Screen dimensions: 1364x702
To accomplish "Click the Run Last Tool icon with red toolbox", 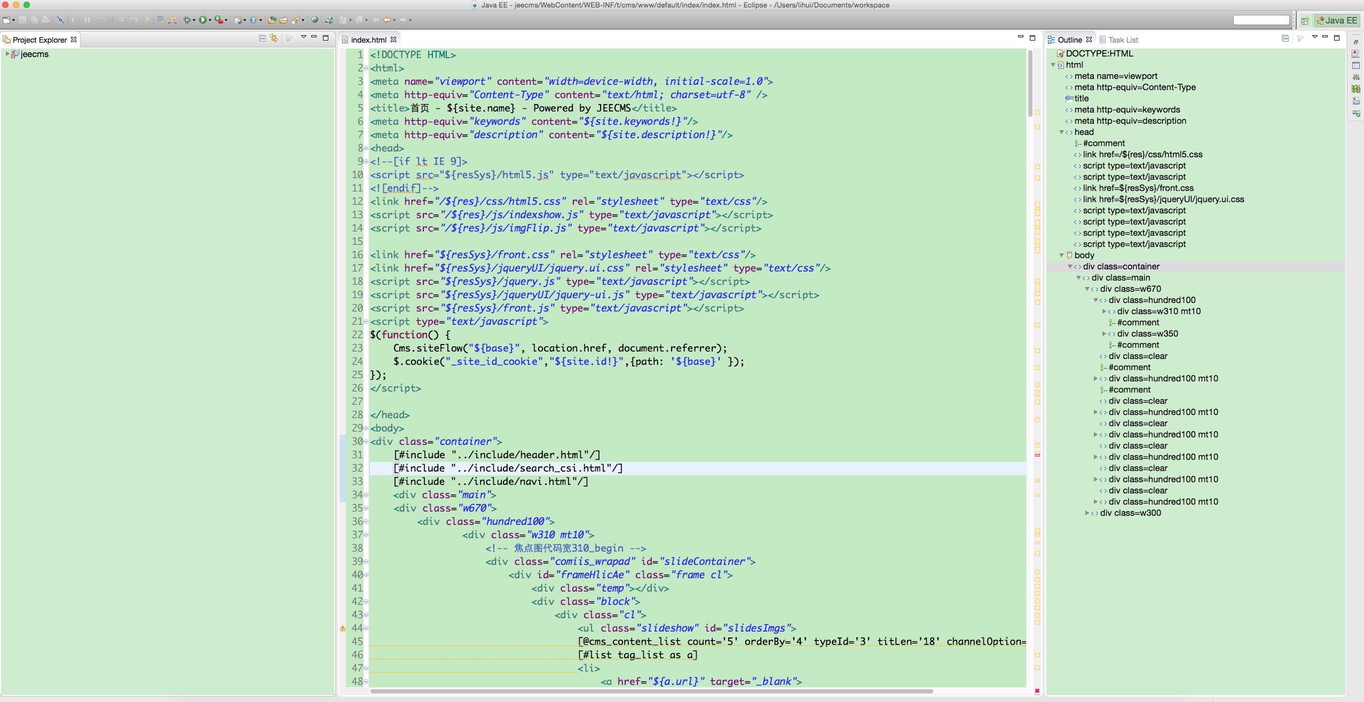I will pyautogui.click(x=218, y=20).
